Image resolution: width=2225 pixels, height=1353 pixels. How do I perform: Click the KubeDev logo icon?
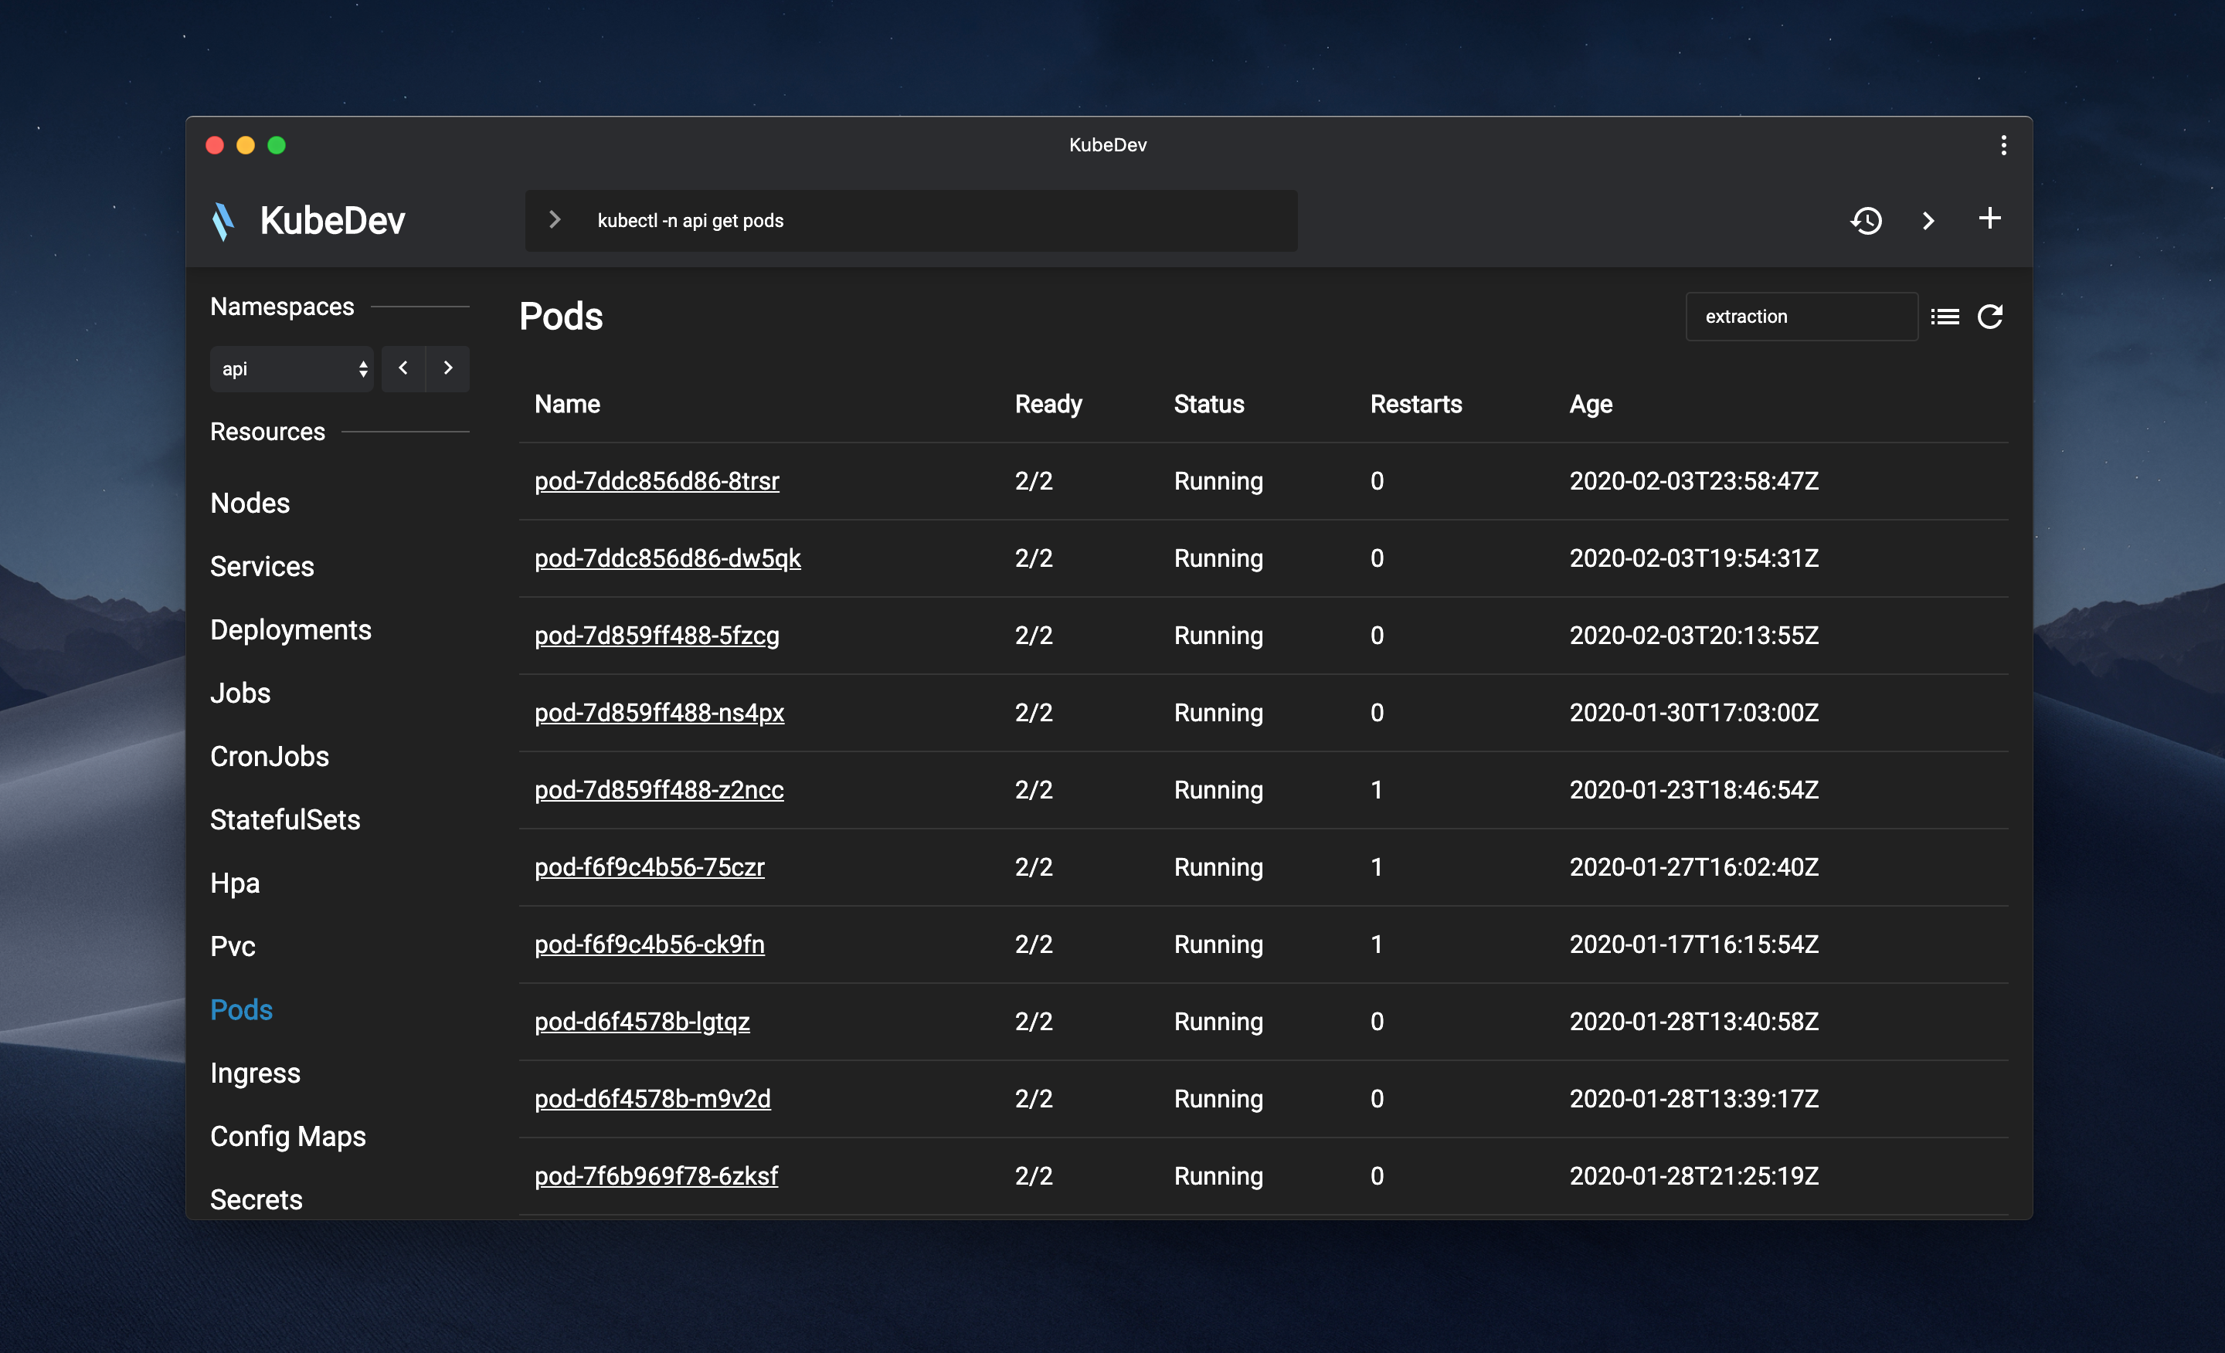point(223,221)
